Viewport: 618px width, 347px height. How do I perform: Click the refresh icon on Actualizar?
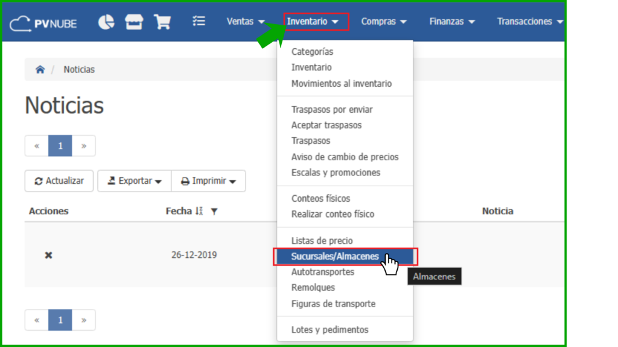pyautogui.click(x=40, y=181)
